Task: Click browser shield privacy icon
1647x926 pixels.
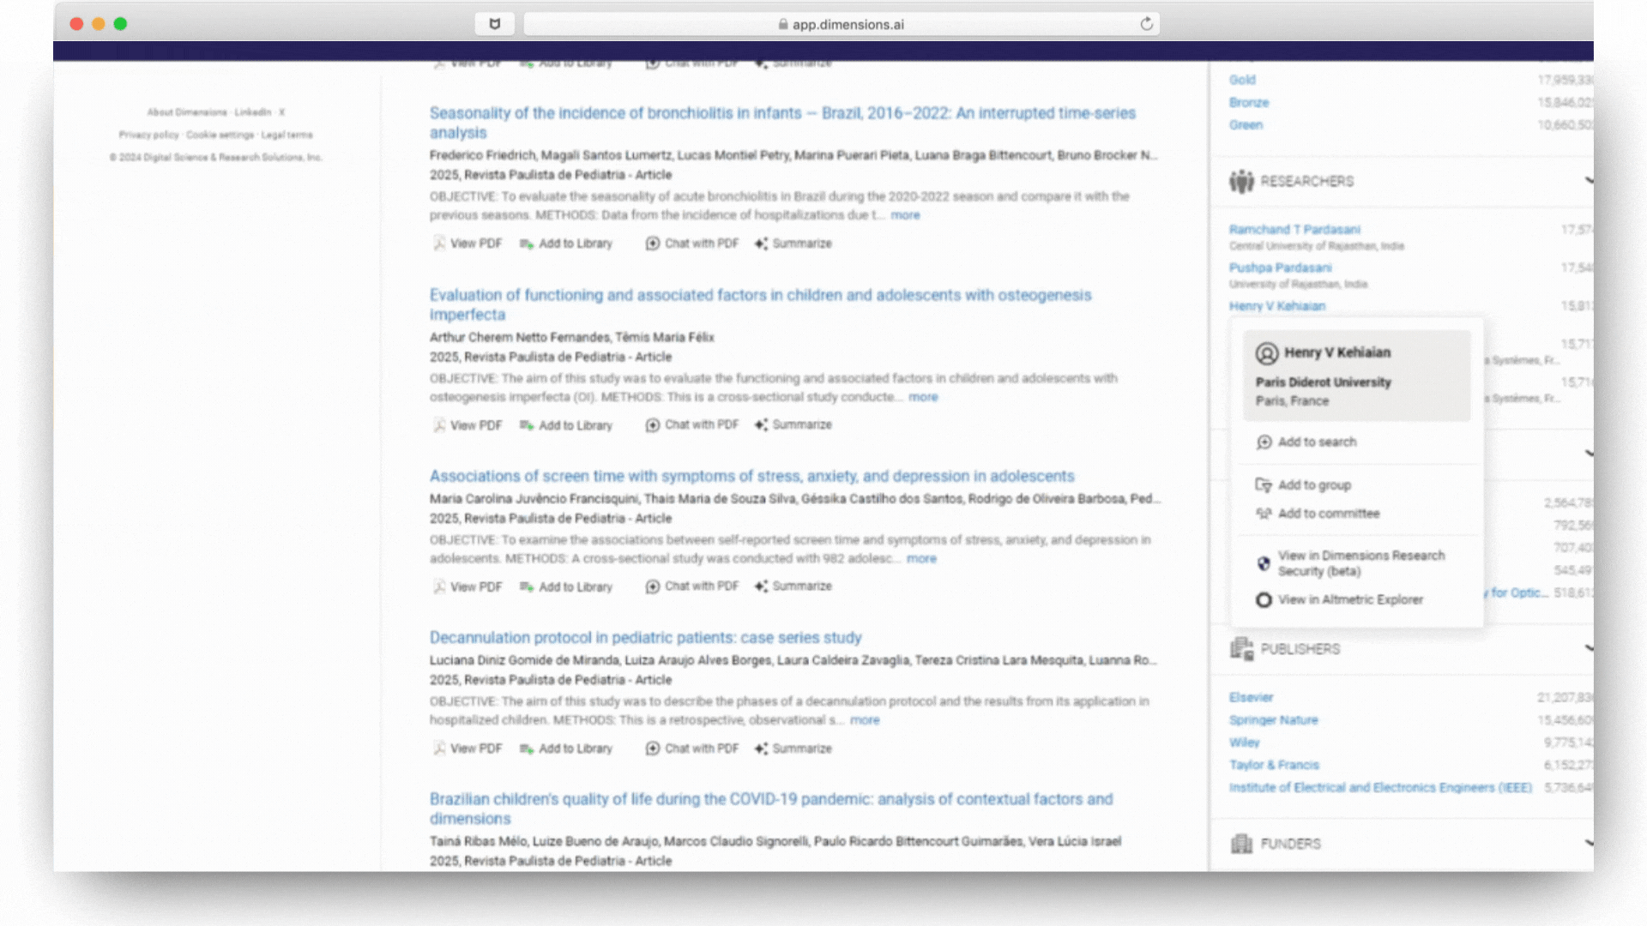Action: [x=495, y=24]
